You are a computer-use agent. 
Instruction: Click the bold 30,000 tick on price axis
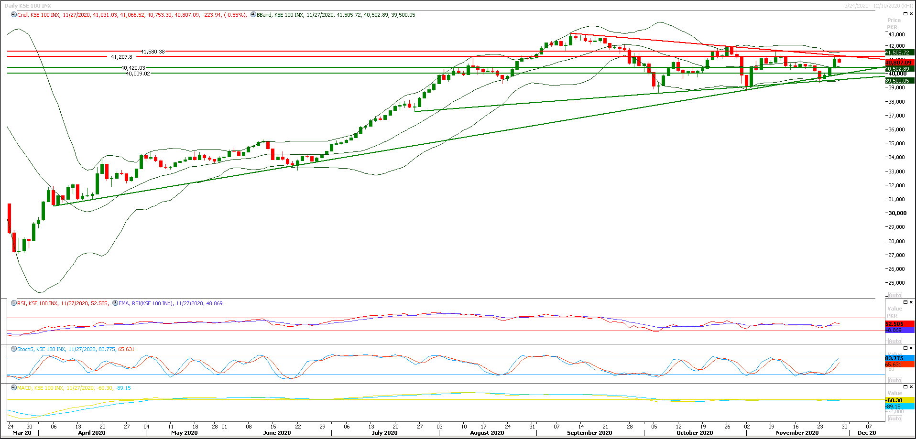(x=897, y=213)
